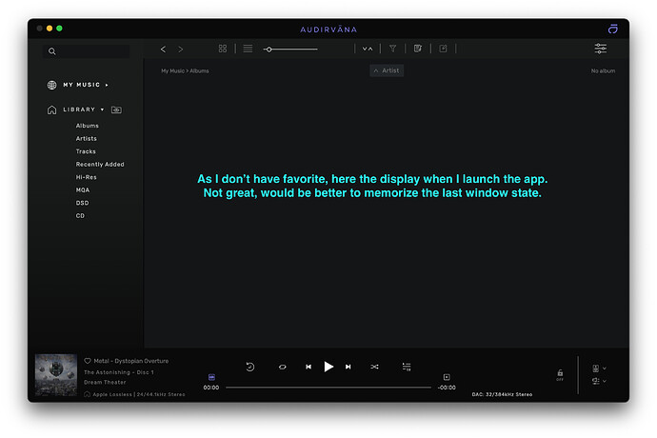
Task: Collapse the LIBRARY section arrow
Action: point(102,109)
